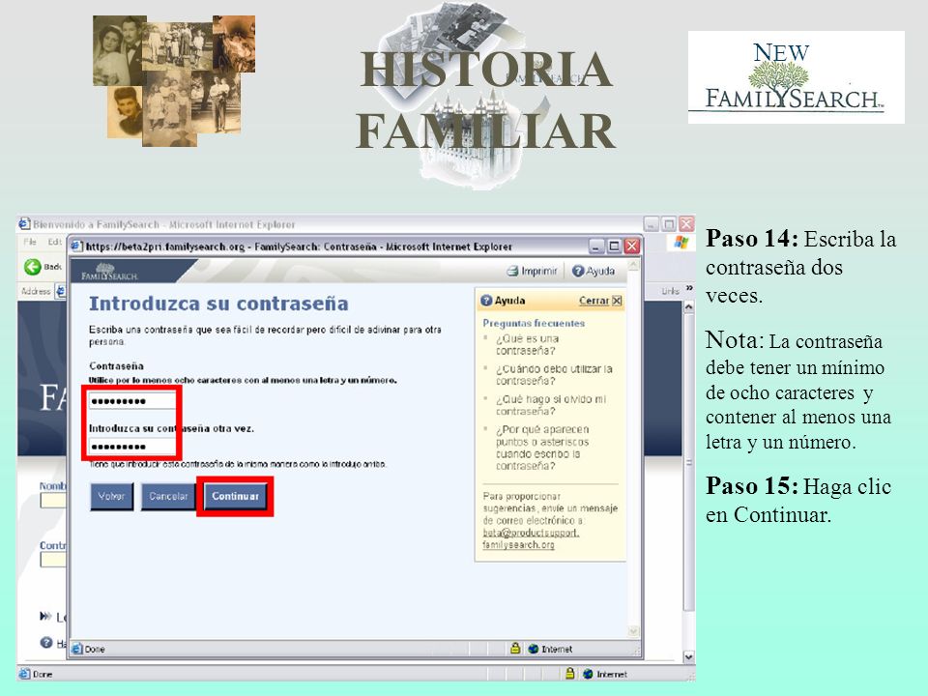Image resolution: width=928 pixels, height=696 pixels.
Task: Click the Windows flag logo in background window
Action: click(x=681, y=242)
